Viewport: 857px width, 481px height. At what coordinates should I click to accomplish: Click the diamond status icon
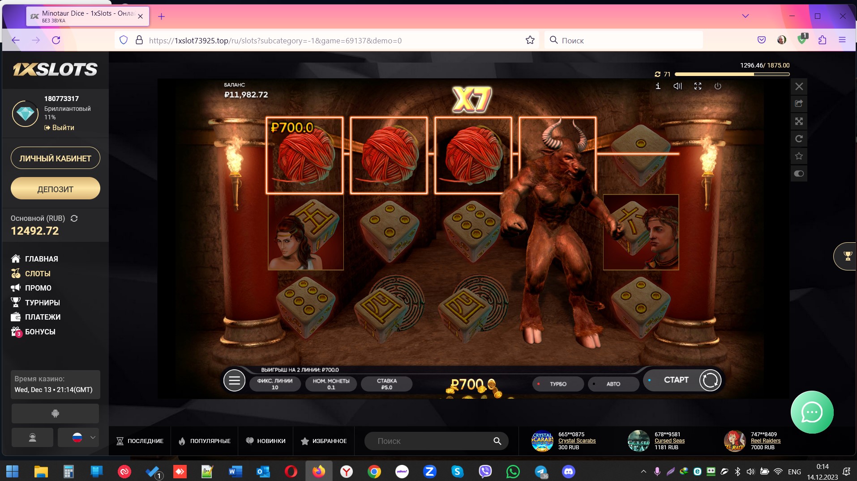coord(25,114)
